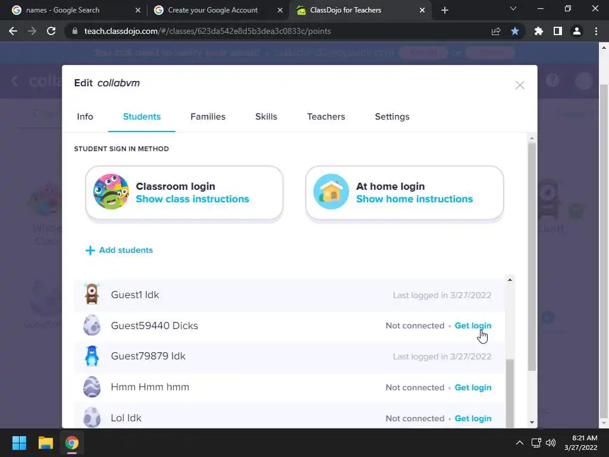Close the names - Google Search tab
This screenshot has width=609, height=457.
(x=138, y=10)
